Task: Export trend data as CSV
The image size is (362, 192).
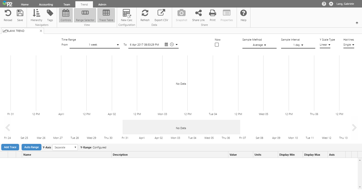Action: 161,13
